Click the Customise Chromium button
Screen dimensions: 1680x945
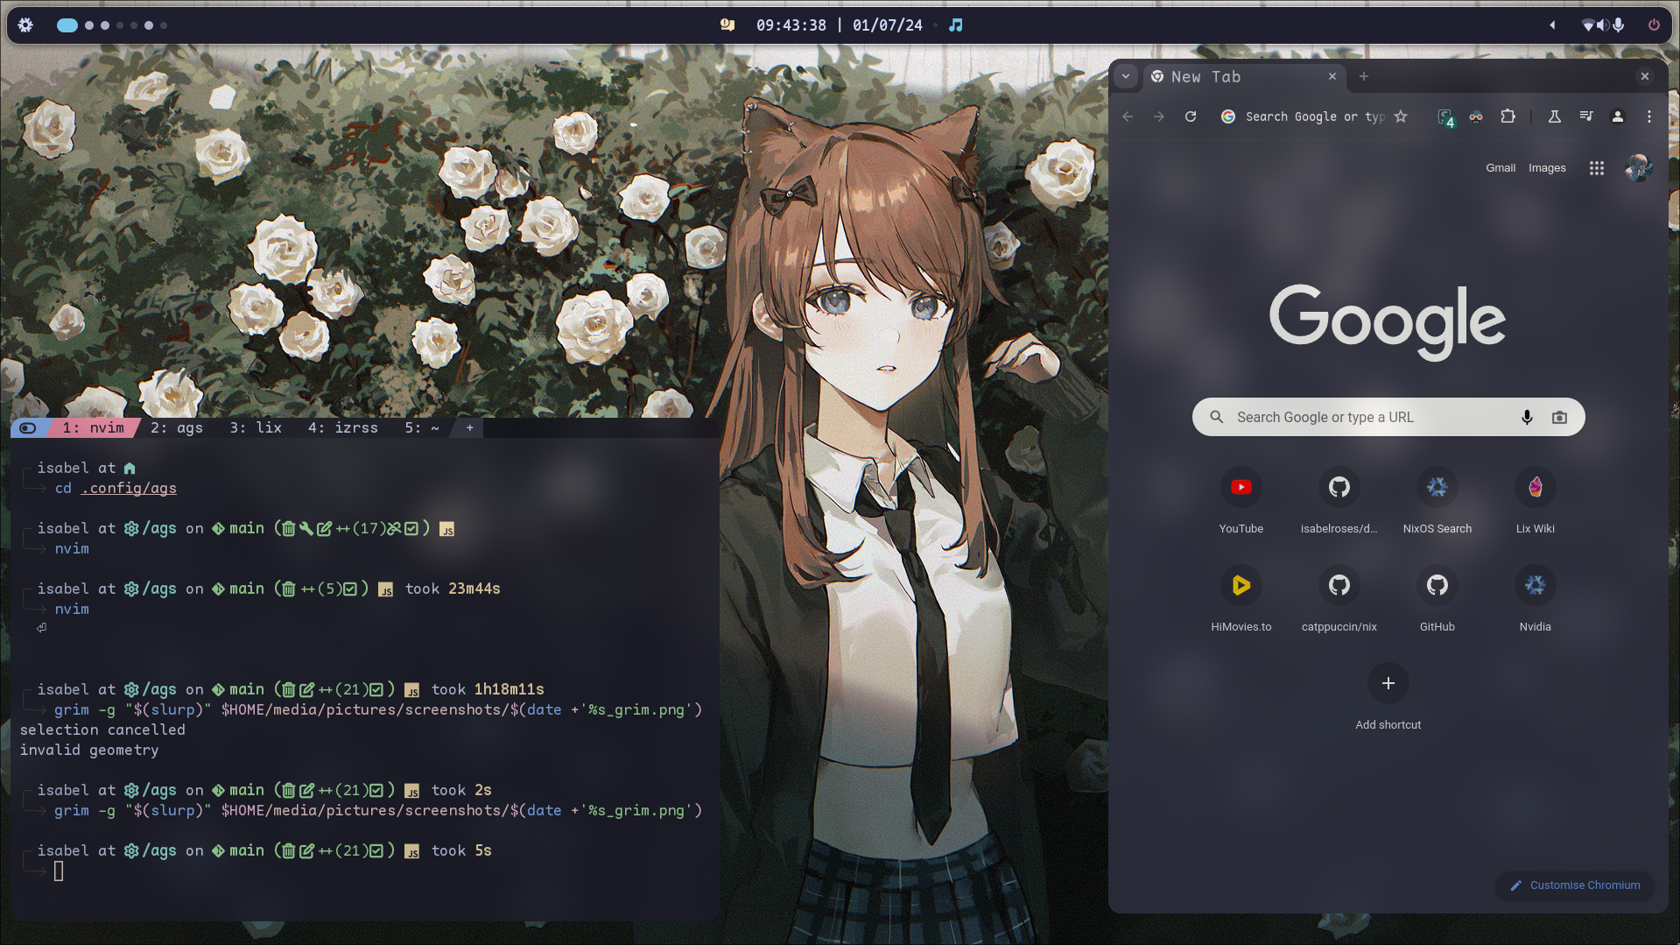[1575, 885]
